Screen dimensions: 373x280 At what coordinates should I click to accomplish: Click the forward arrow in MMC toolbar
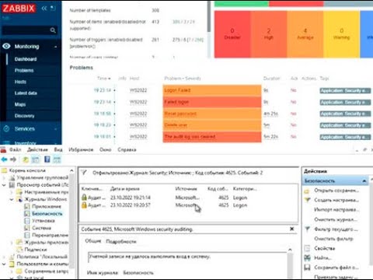(x=13, y=159)
